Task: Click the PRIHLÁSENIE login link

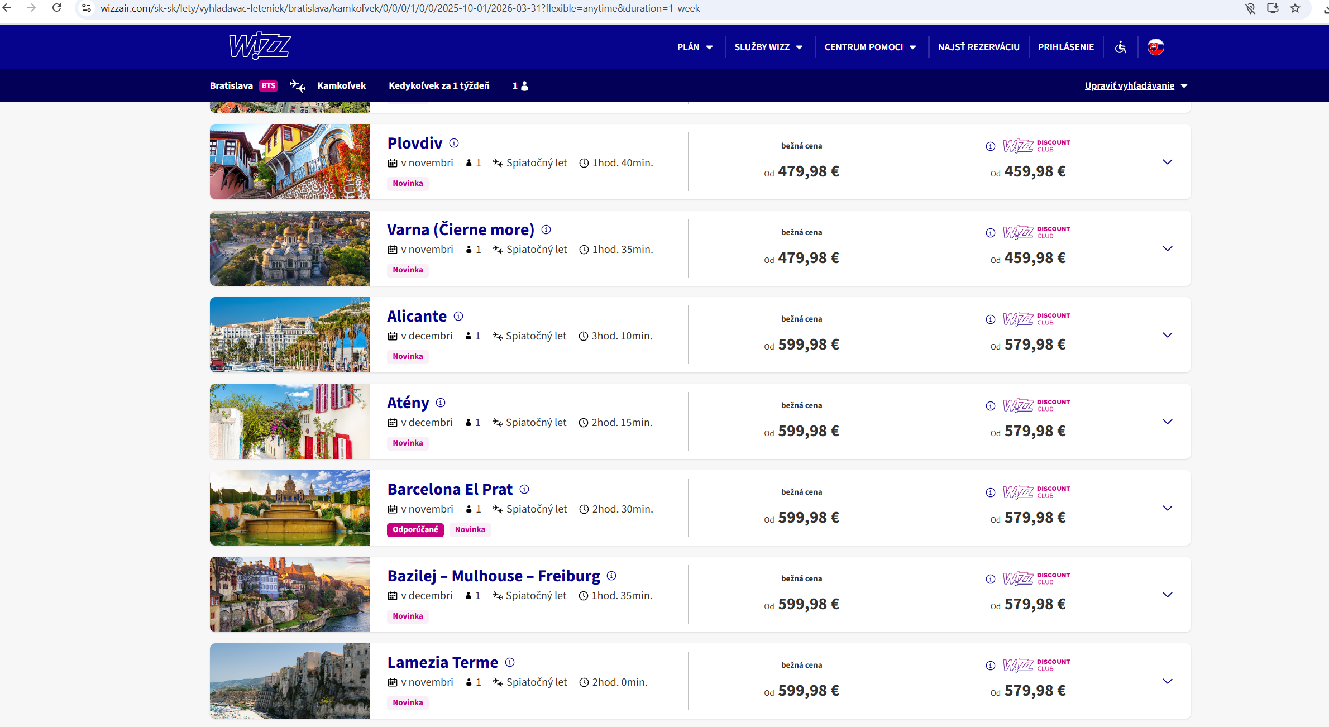Action: click(x=1065, y=47)
